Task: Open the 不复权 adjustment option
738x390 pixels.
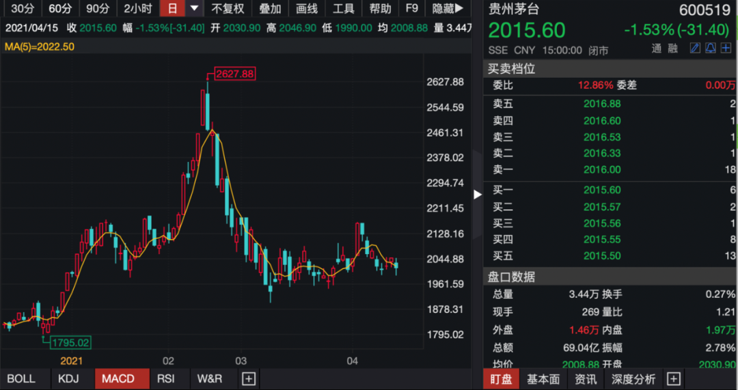Action: coord(228,8)
